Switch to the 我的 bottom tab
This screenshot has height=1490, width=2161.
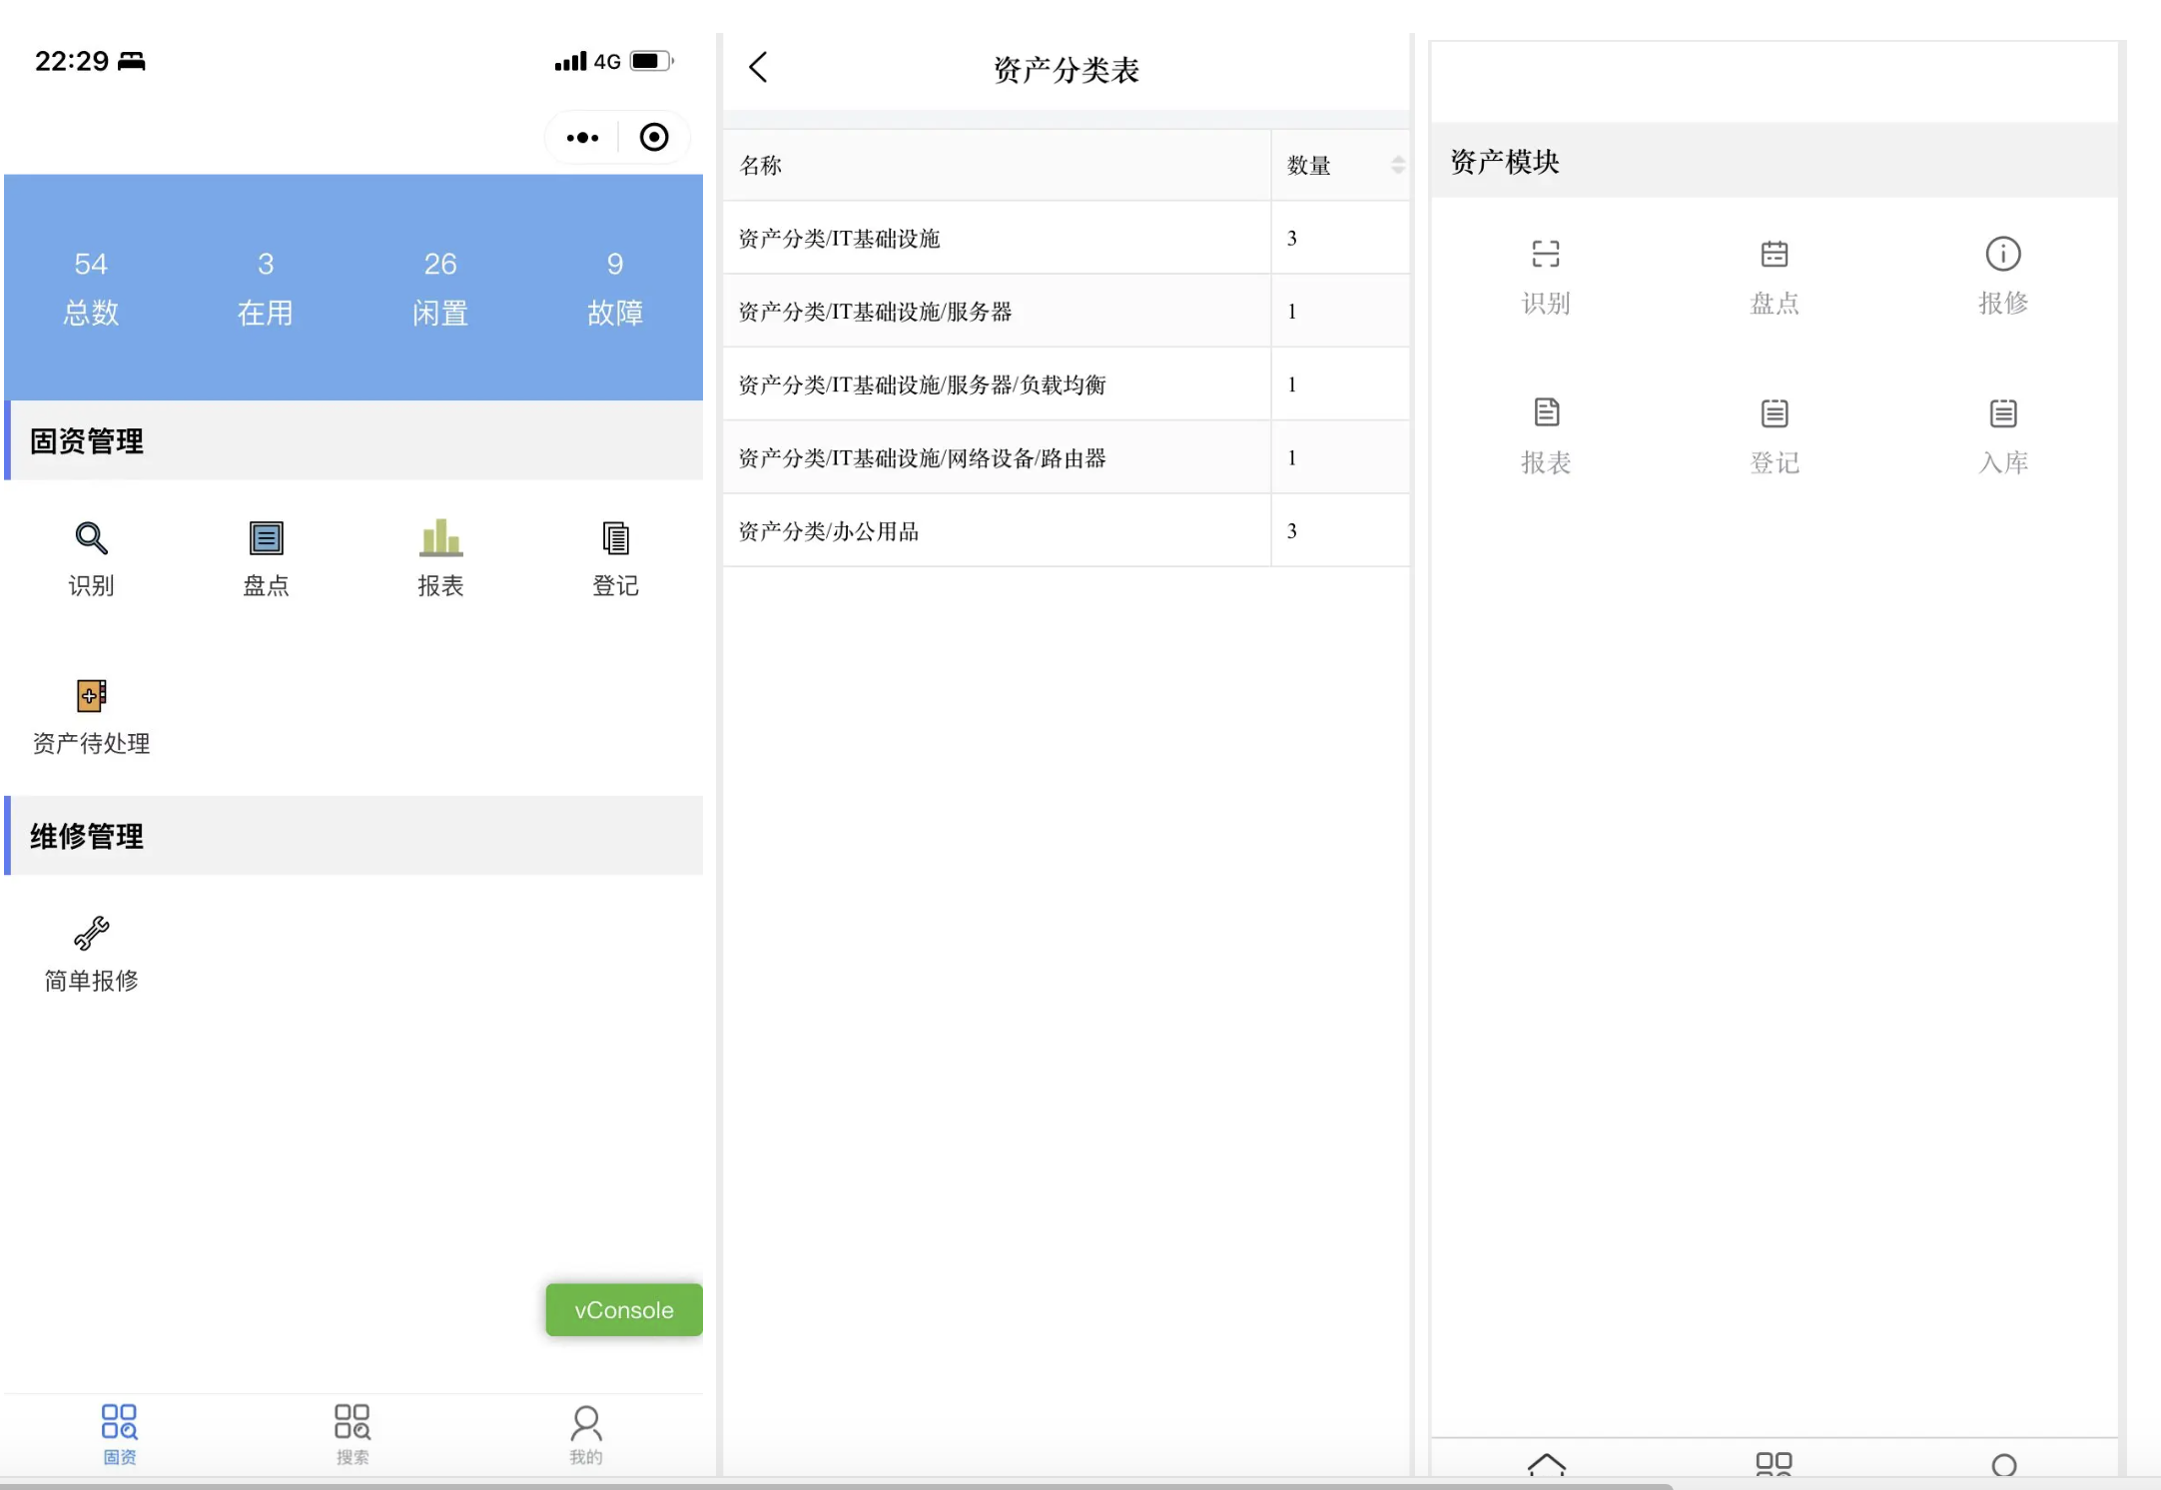(585, 1434)
